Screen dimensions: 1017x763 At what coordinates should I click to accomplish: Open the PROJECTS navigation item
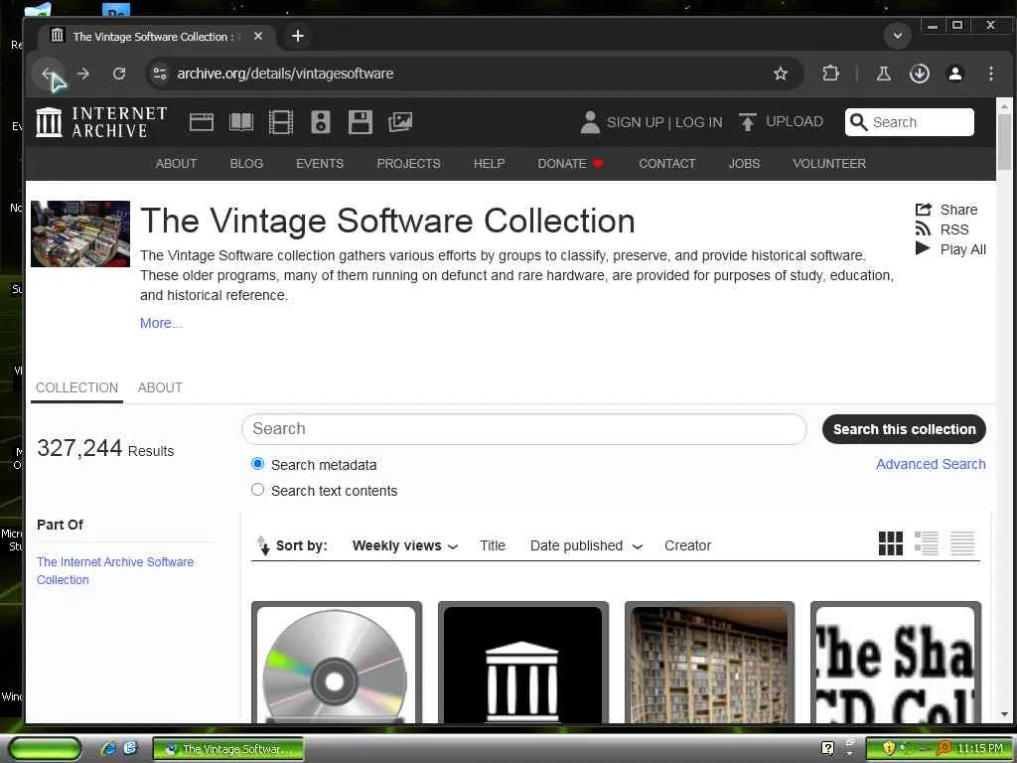pyautogui.click(x=408, y=164)
